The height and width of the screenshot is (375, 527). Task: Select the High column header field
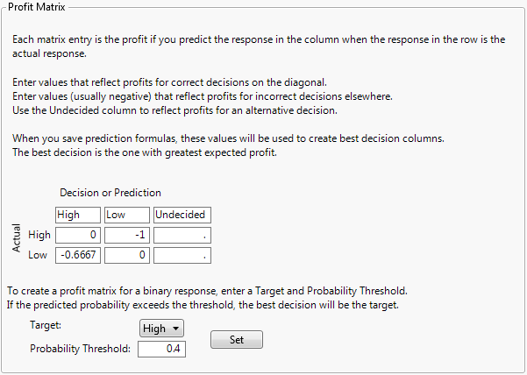coord(77,215)
